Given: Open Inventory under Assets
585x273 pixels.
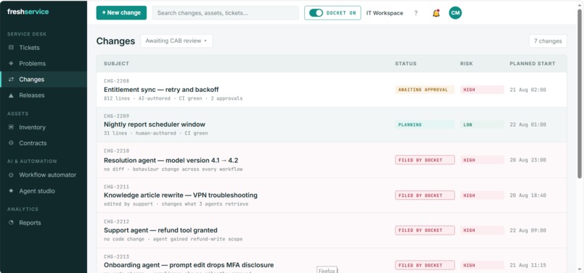Looking at the screenshot, I should 32,127.
